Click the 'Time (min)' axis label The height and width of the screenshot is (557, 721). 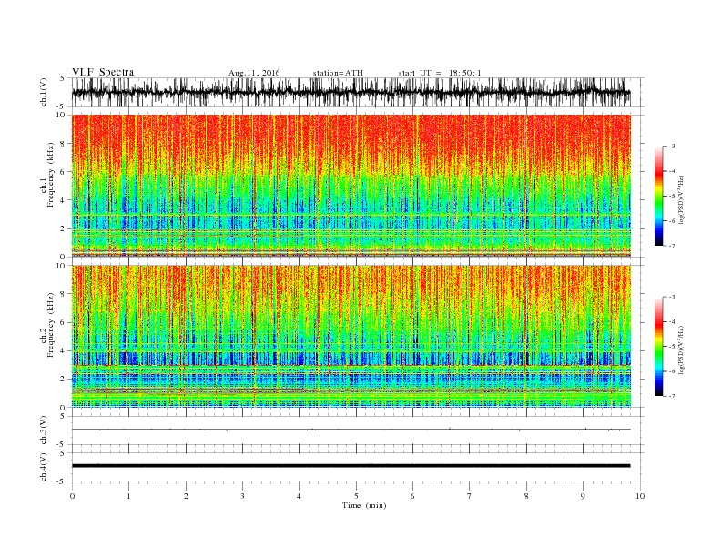point(364,505)
